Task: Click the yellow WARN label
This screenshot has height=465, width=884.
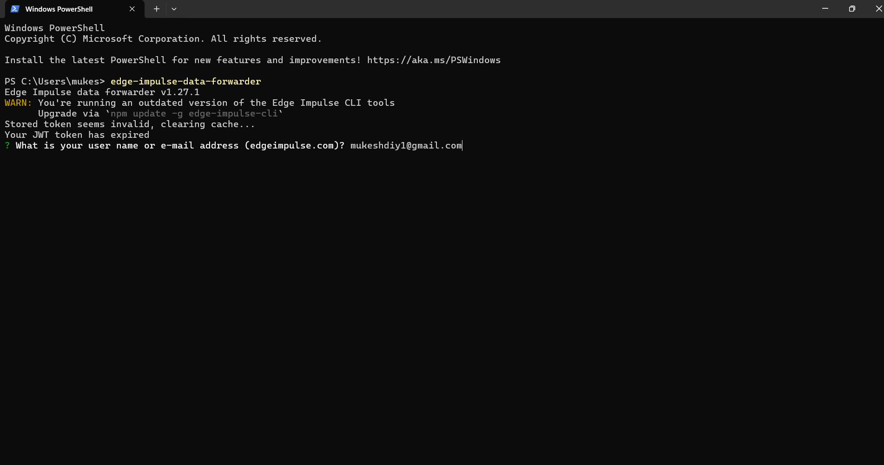Action: [18, 103]
